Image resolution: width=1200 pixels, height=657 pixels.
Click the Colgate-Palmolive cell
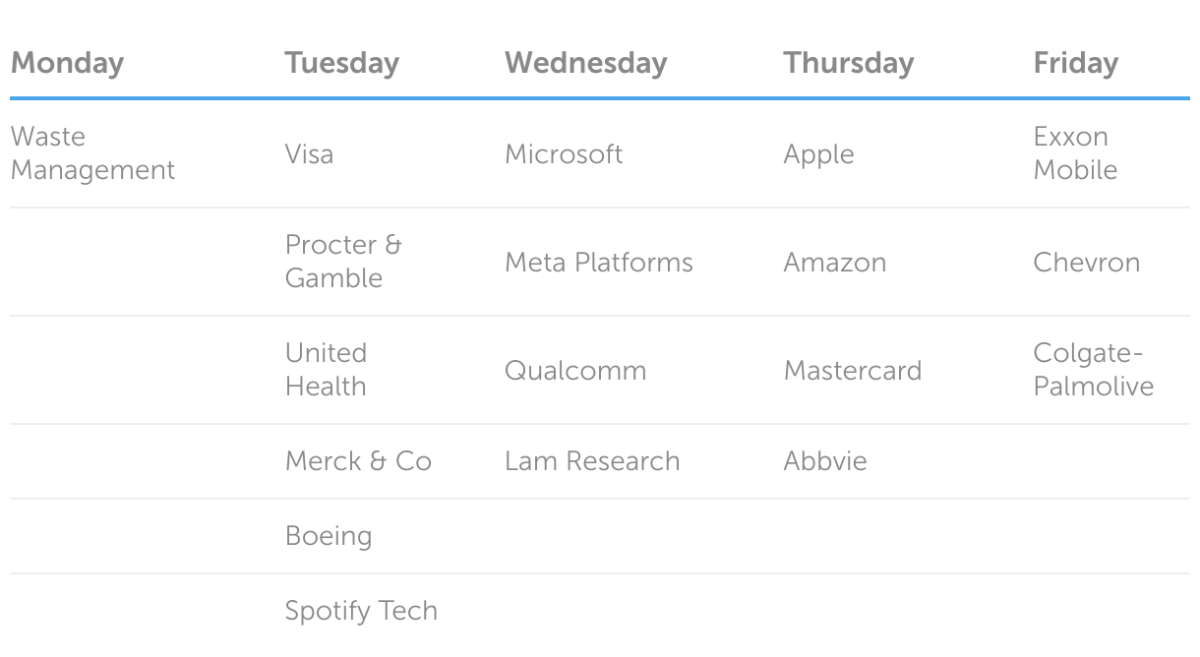coord(1093,370)
